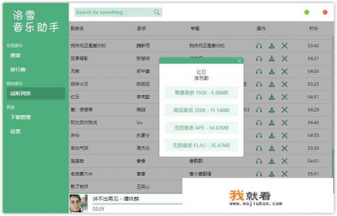
Task: Open 下载管理 download manager
Action: (x=20, y=117)
